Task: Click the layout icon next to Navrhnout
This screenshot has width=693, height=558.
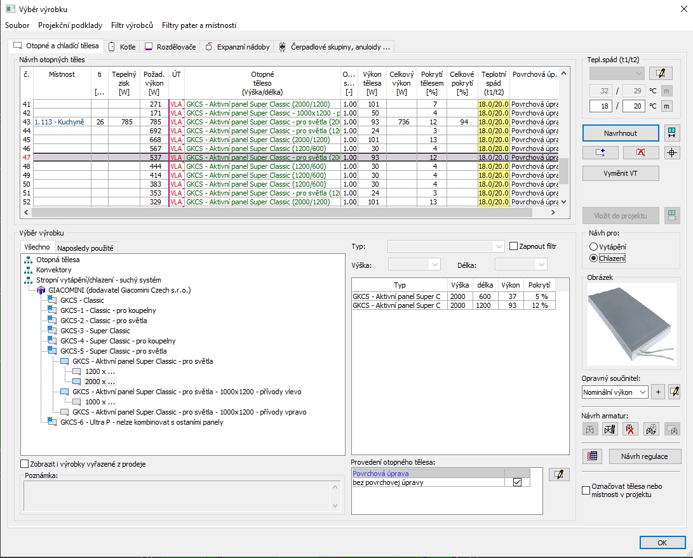Action: pyautogui.click(x=672, y=133)
